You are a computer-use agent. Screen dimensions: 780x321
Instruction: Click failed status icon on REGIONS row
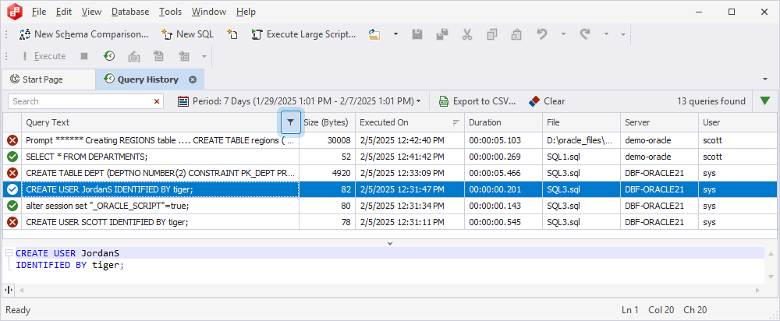12,140
